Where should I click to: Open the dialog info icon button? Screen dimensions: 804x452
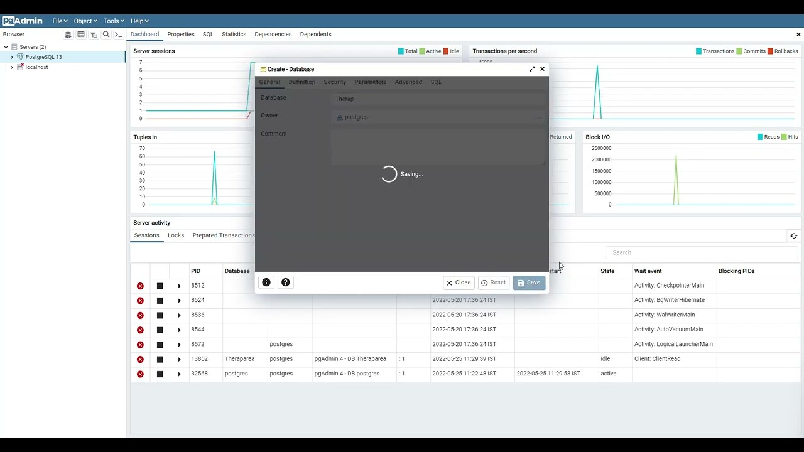(266, 282)
